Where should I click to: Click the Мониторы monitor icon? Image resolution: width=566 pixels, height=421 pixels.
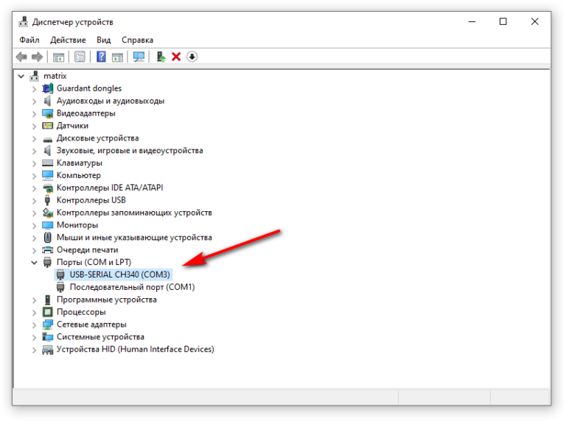48,225
